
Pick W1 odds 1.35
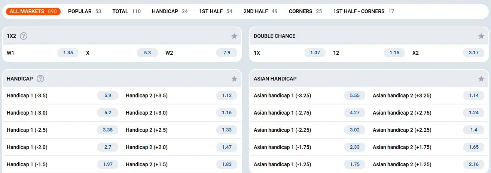(x=68, y=53)
